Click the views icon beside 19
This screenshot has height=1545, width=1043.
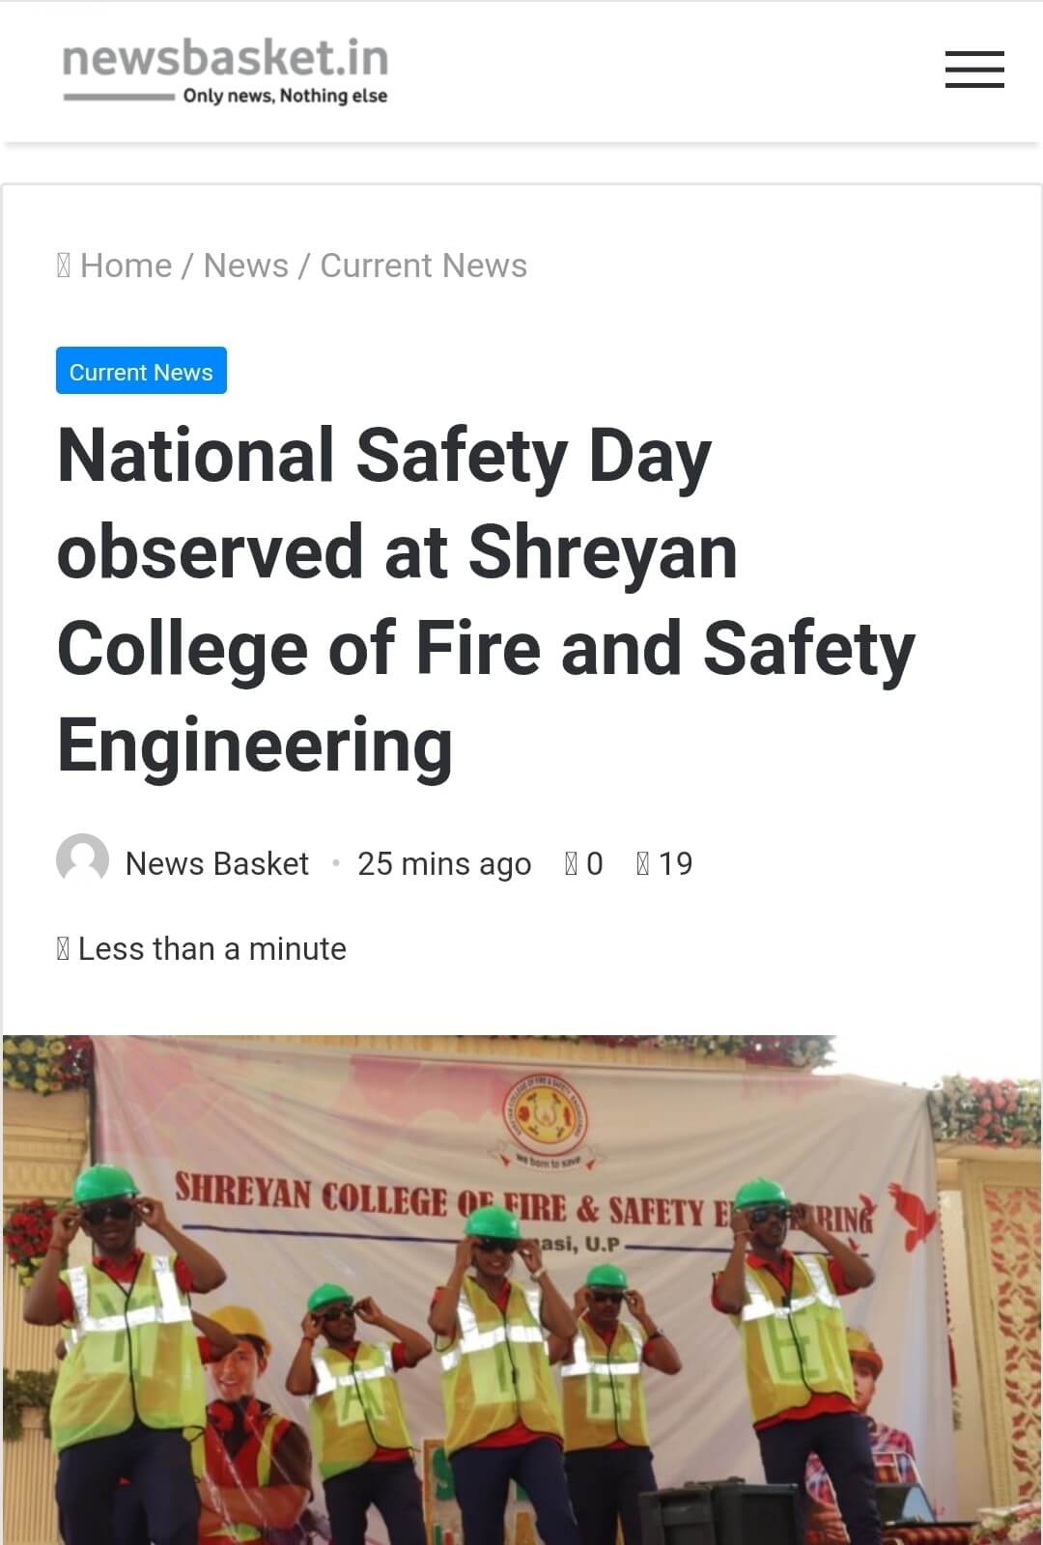[x=643, y=863]
